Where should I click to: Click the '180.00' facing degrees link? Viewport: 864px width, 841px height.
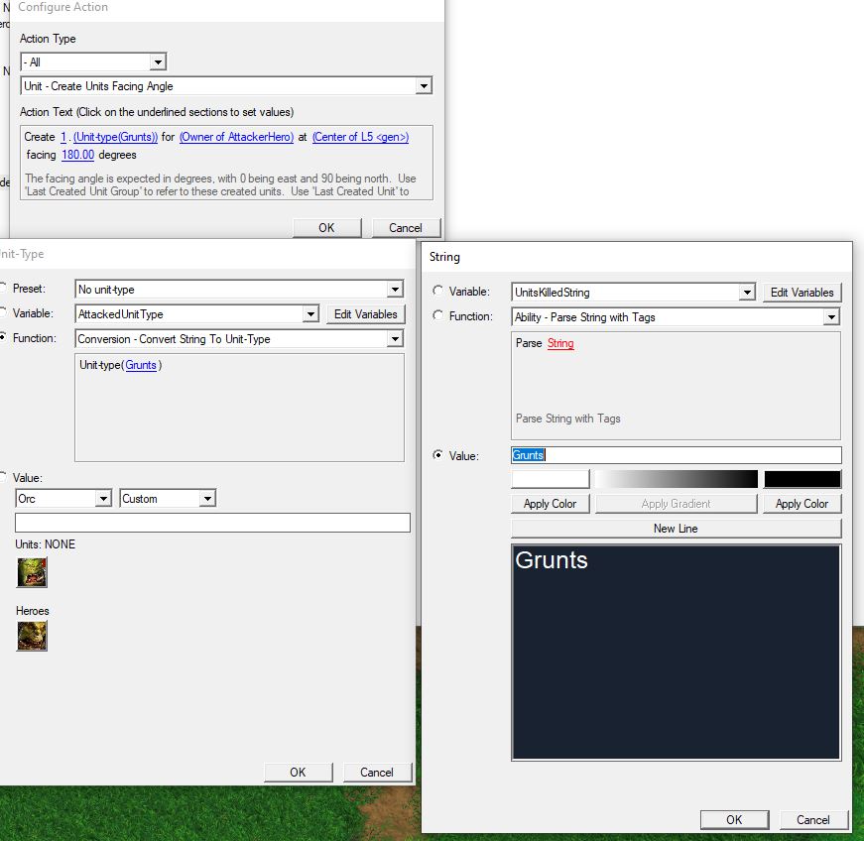(77, 155)
